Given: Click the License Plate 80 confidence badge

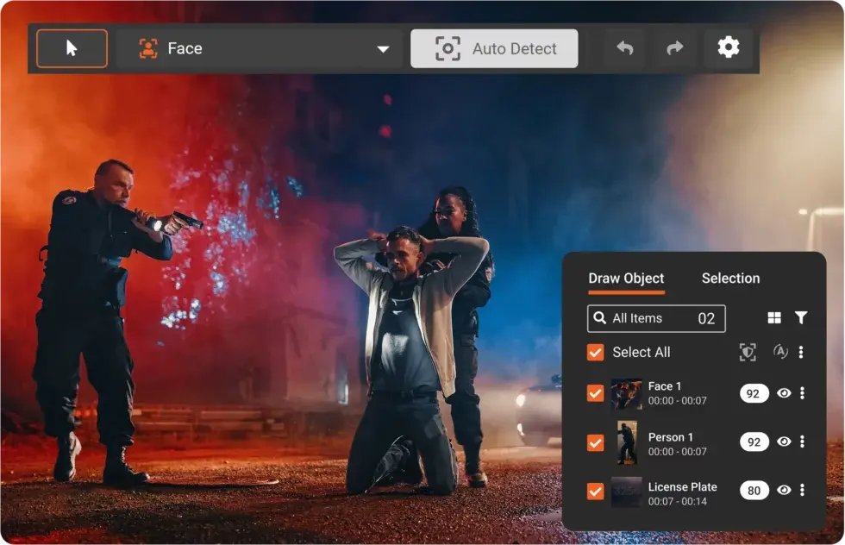Looking at the screenshot, I should 754,491.
